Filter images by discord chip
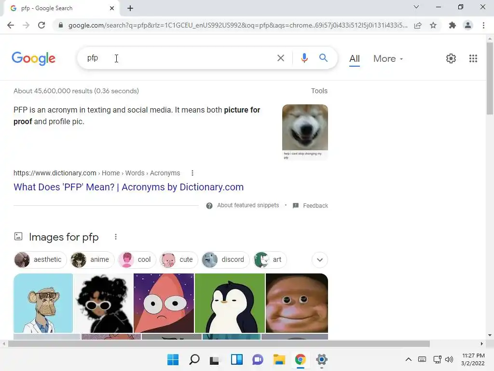 click(x=225, y=259)
